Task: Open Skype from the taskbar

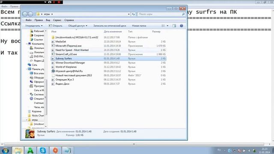Action: 43,150
